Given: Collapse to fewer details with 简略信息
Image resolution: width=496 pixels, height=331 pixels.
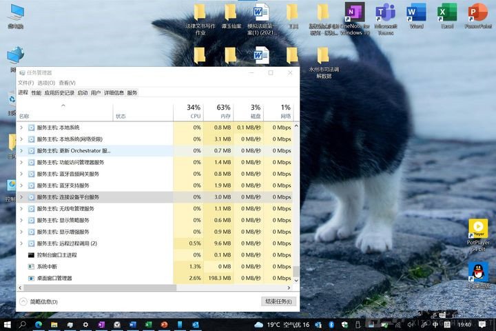Looking at the screenshot, I should pyautogui.click(x=39, y=301).
